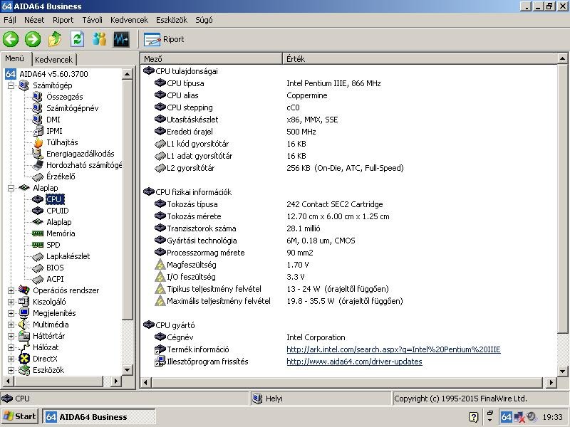
Task: Open the system stability test graph icon
Action: 121,39
